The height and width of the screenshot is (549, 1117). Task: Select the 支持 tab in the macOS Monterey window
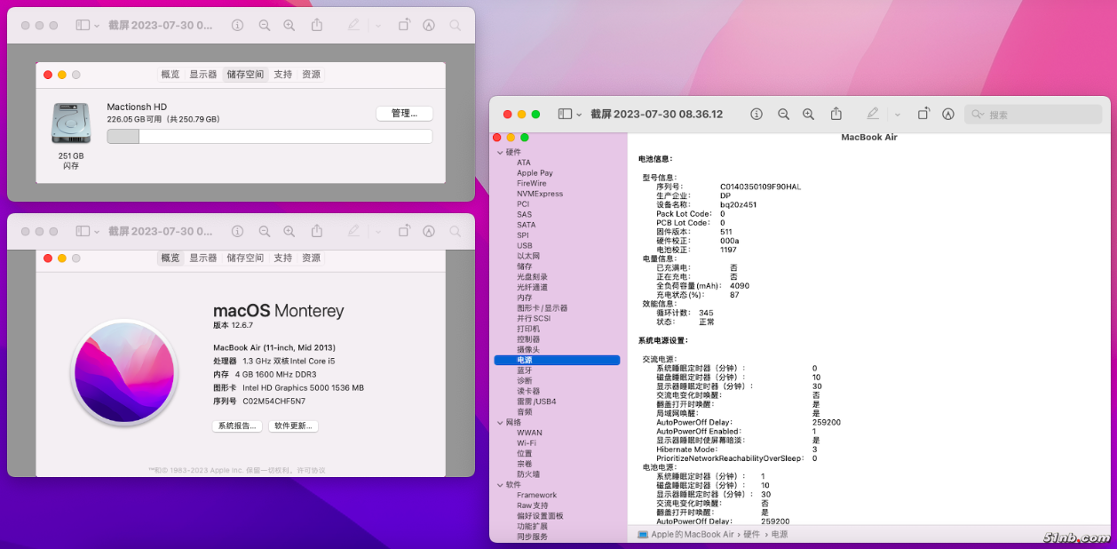282,258
